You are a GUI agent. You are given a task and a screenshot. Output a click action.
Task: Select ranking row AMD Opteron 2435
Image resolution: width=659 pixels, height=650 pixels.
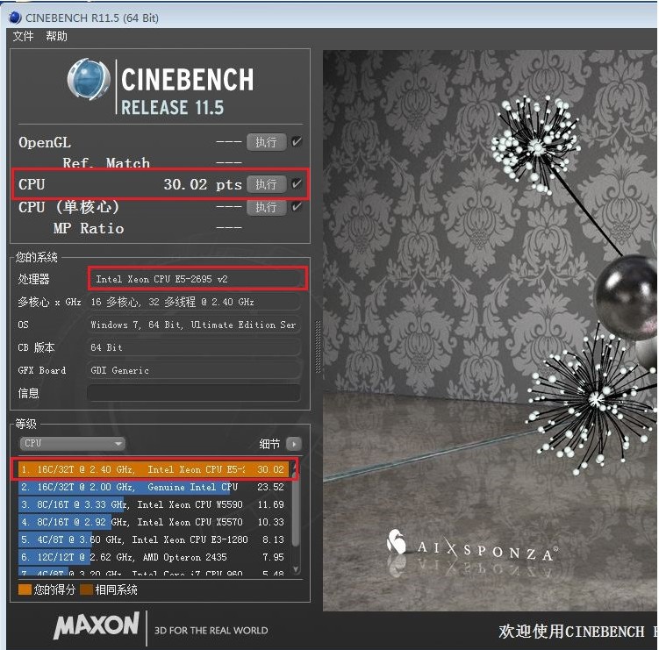[154, 557]
